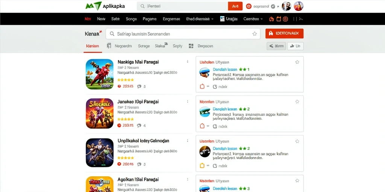The image size is (385, 192).
Task: Open Nankiga Mlai Fanegai app thumbnail
Action: [100, 74]
